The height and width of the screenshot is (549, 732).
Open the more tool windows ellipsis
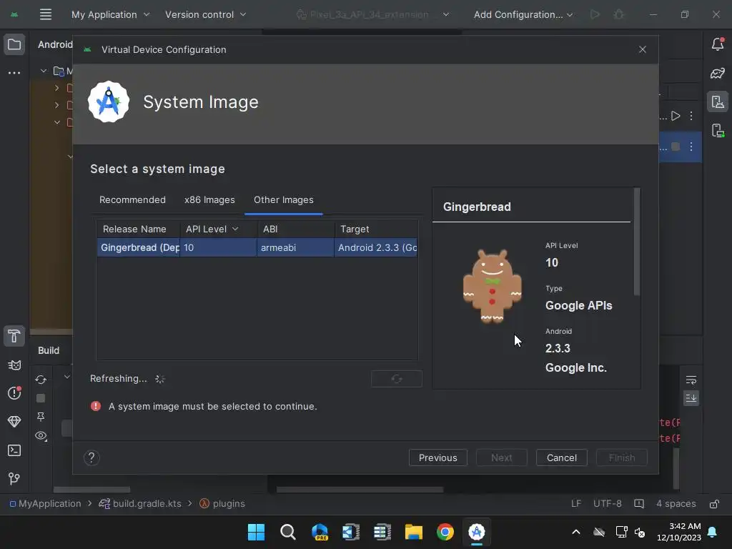click(14, 73)
